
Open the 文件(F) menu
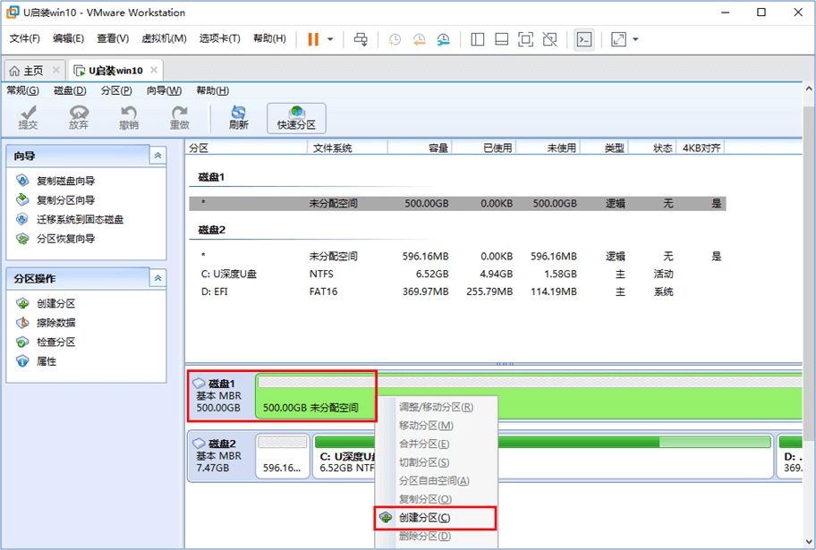pyautogui.click(x=24, y=38)
